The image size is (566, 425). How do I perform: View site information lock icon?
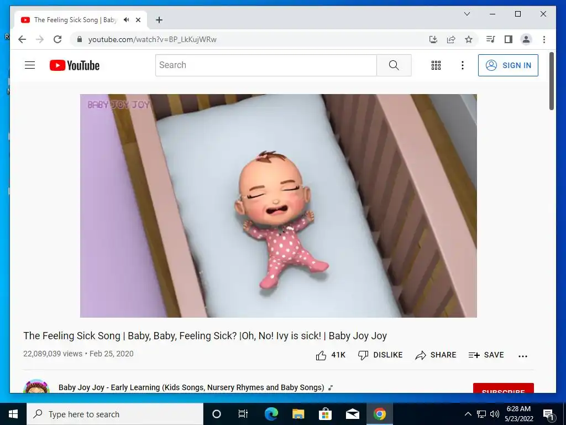[x=80, y=39]
